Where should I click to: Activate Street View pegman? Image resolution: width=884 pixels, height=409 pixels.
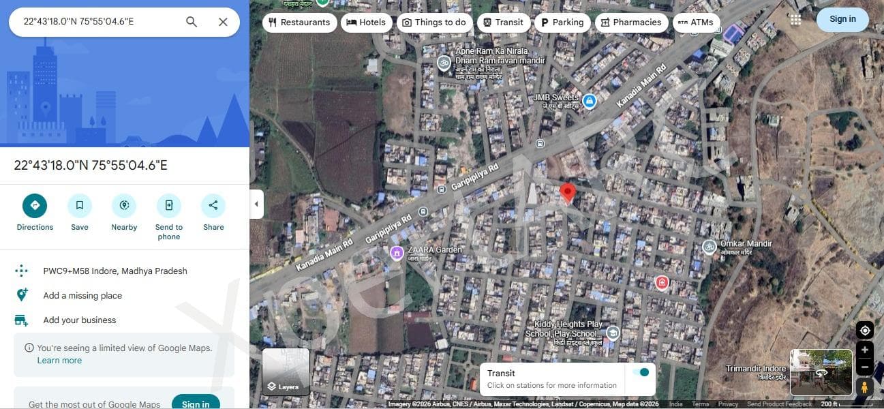865,387
